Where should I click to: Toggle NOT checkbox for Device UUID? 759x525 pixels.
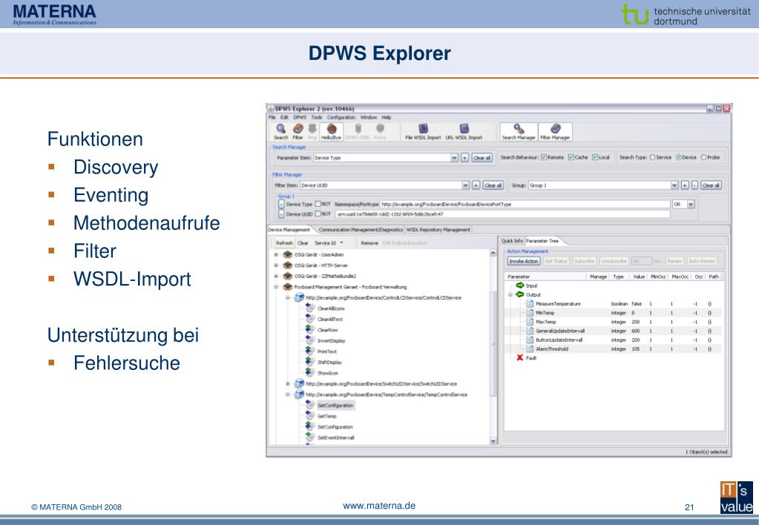[318, 214]
